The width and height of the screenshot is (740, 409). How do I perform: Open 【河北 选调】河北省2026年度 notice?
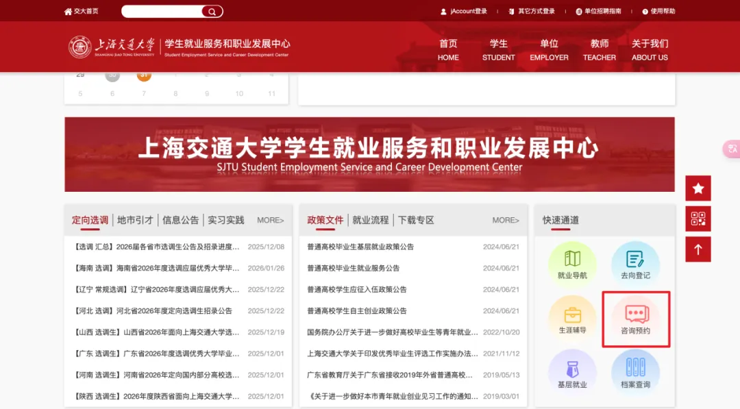[153, 311]
